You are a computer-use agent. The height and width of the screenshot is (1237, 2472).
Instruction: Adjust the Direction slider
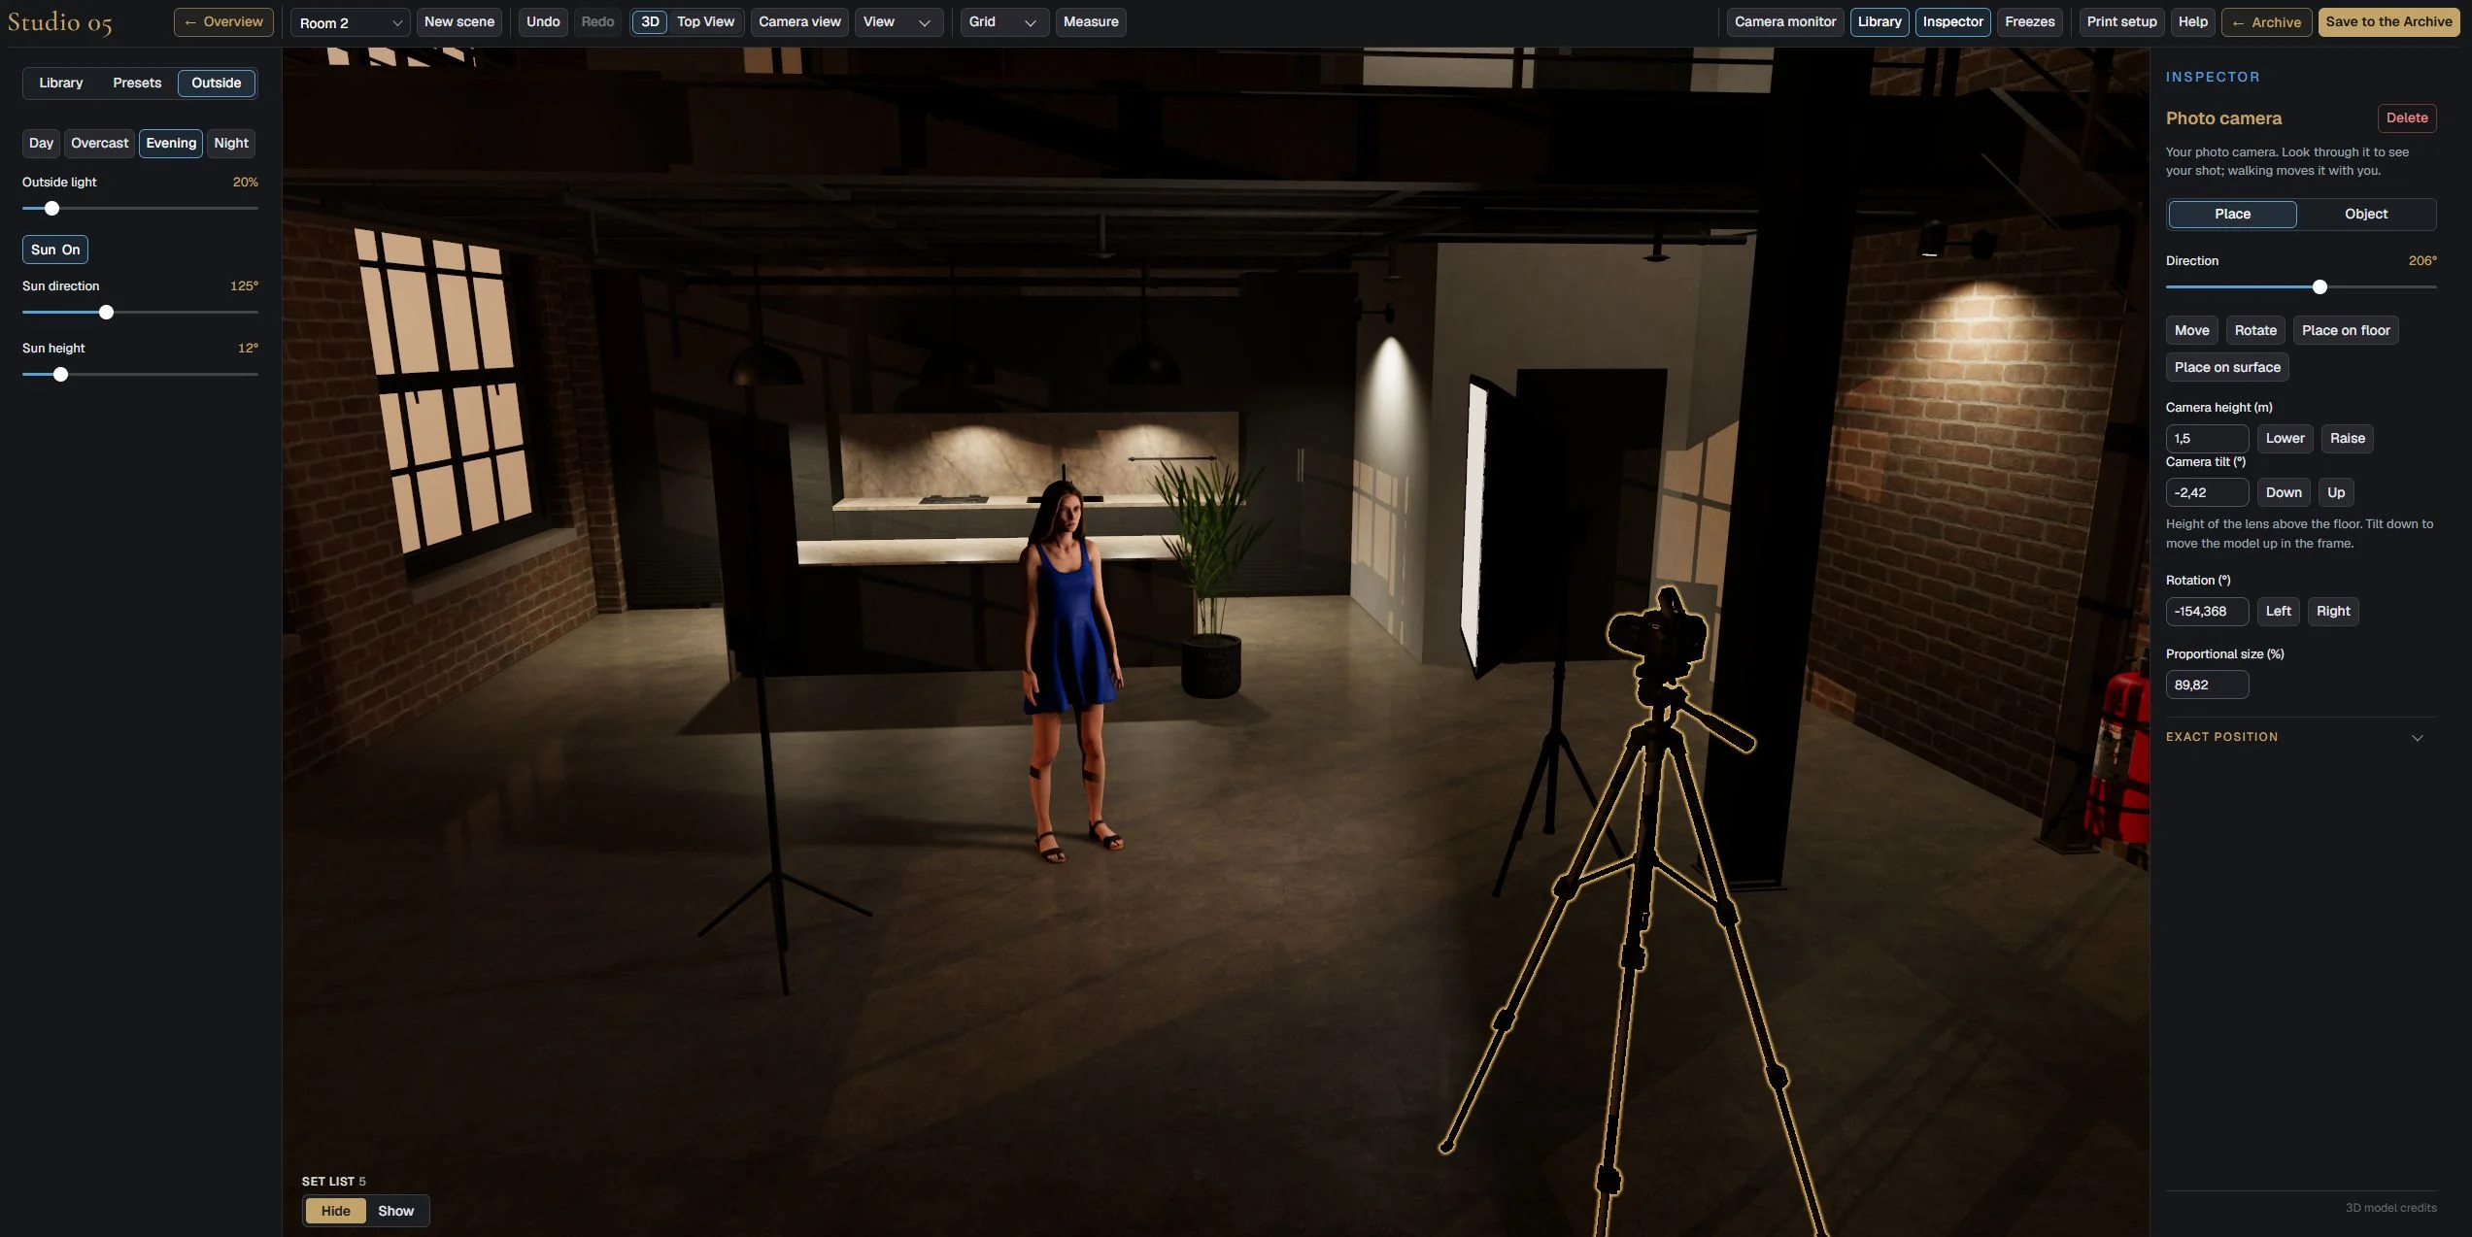click(x=2301, y=287)
